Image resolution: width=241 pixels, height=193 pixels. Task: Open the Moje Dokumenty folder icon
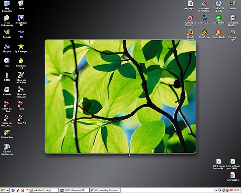(7, 21)
